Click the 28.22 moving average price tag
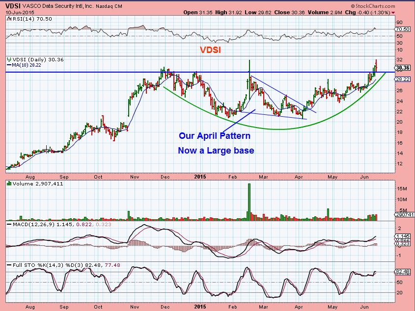Screen dimensions: 415x311 tap(403, 79)
